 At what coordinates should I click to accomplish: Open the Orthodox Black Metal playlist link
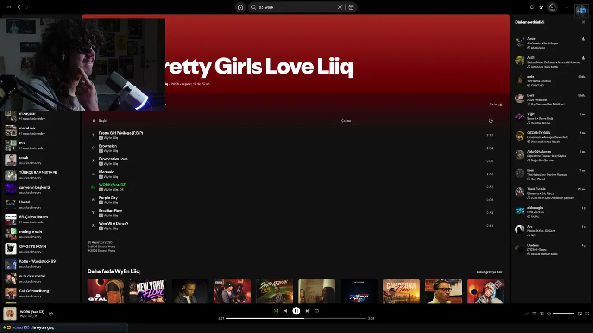click(544, 67)
